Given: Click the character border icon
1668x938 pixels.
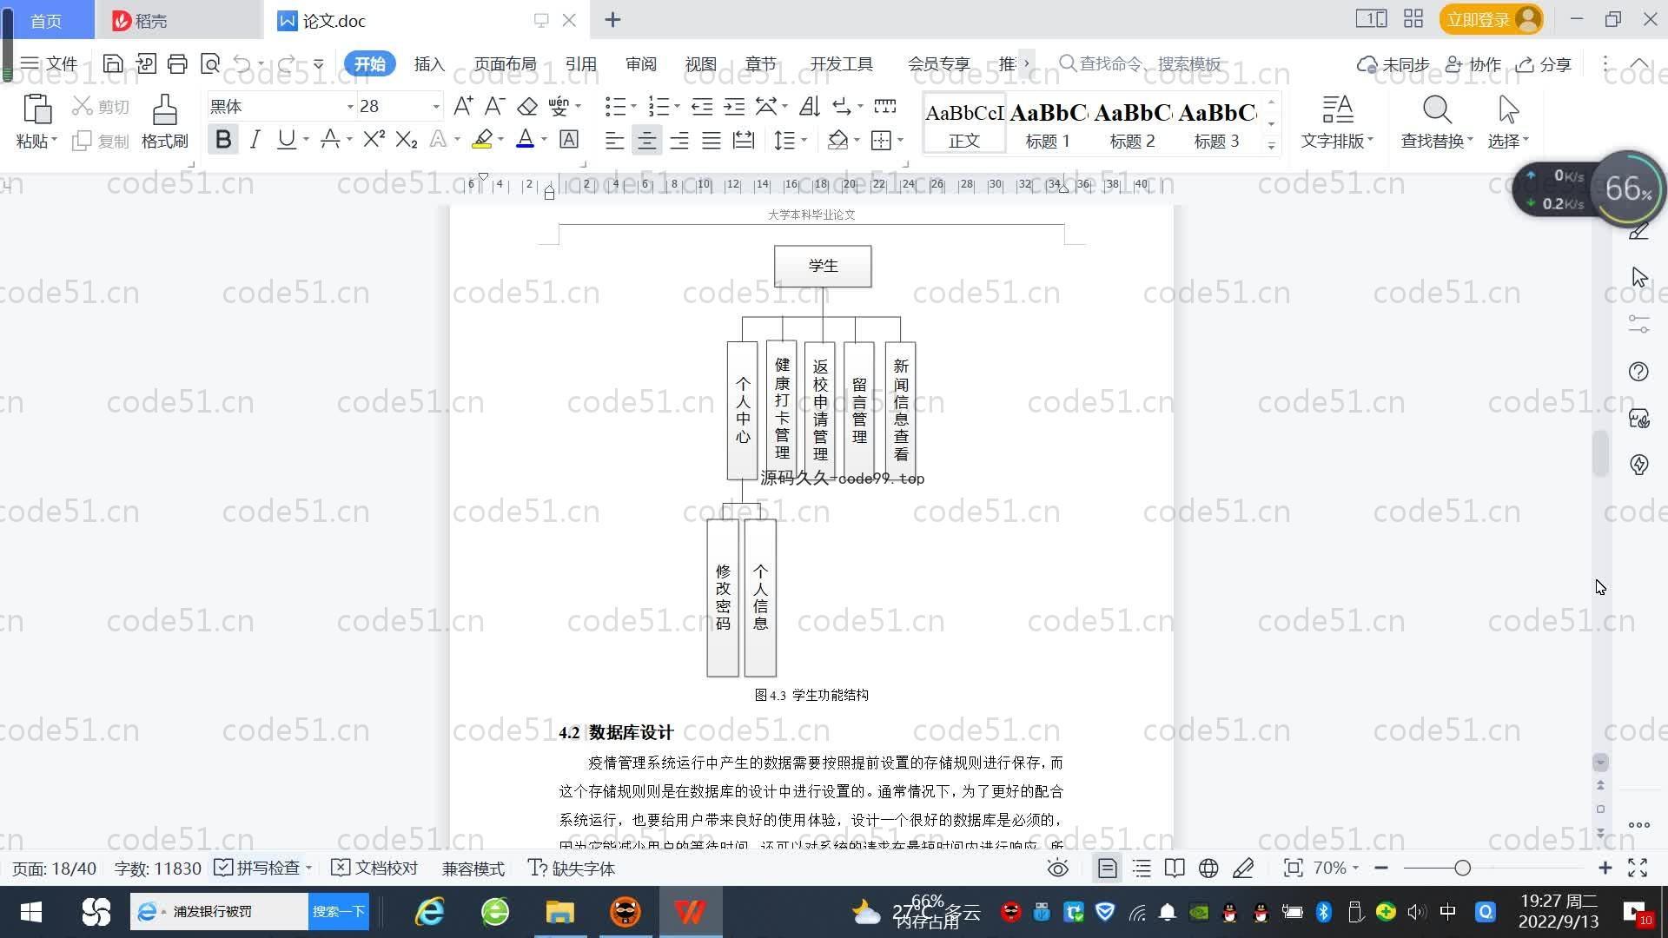Looking at the screenshot, I should point(569,139).
